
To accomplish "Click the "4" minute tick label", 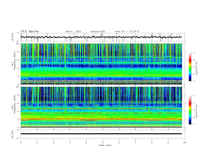I will point(86,142).
